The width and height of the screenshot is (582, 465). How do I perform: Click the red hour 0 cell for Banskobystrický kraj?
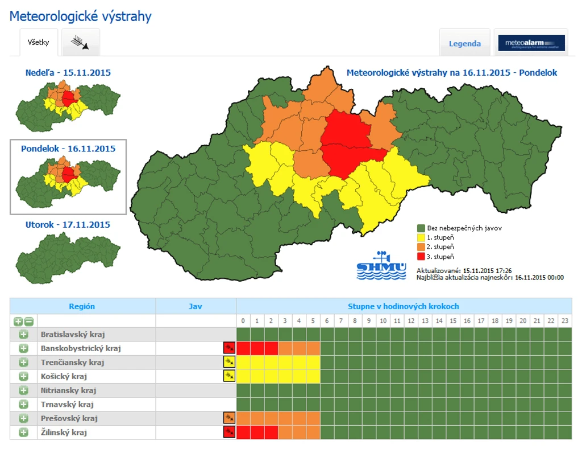click(x=243, y=348)
